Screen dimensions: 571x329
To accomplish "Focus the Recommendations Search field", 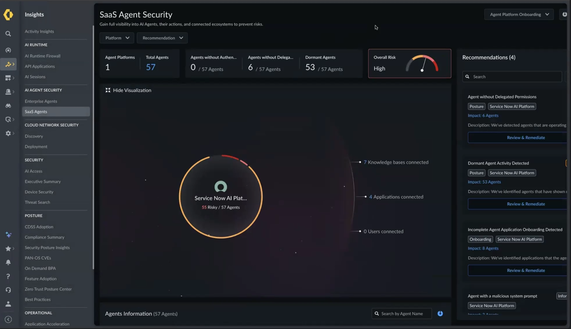I will [512, 77].
